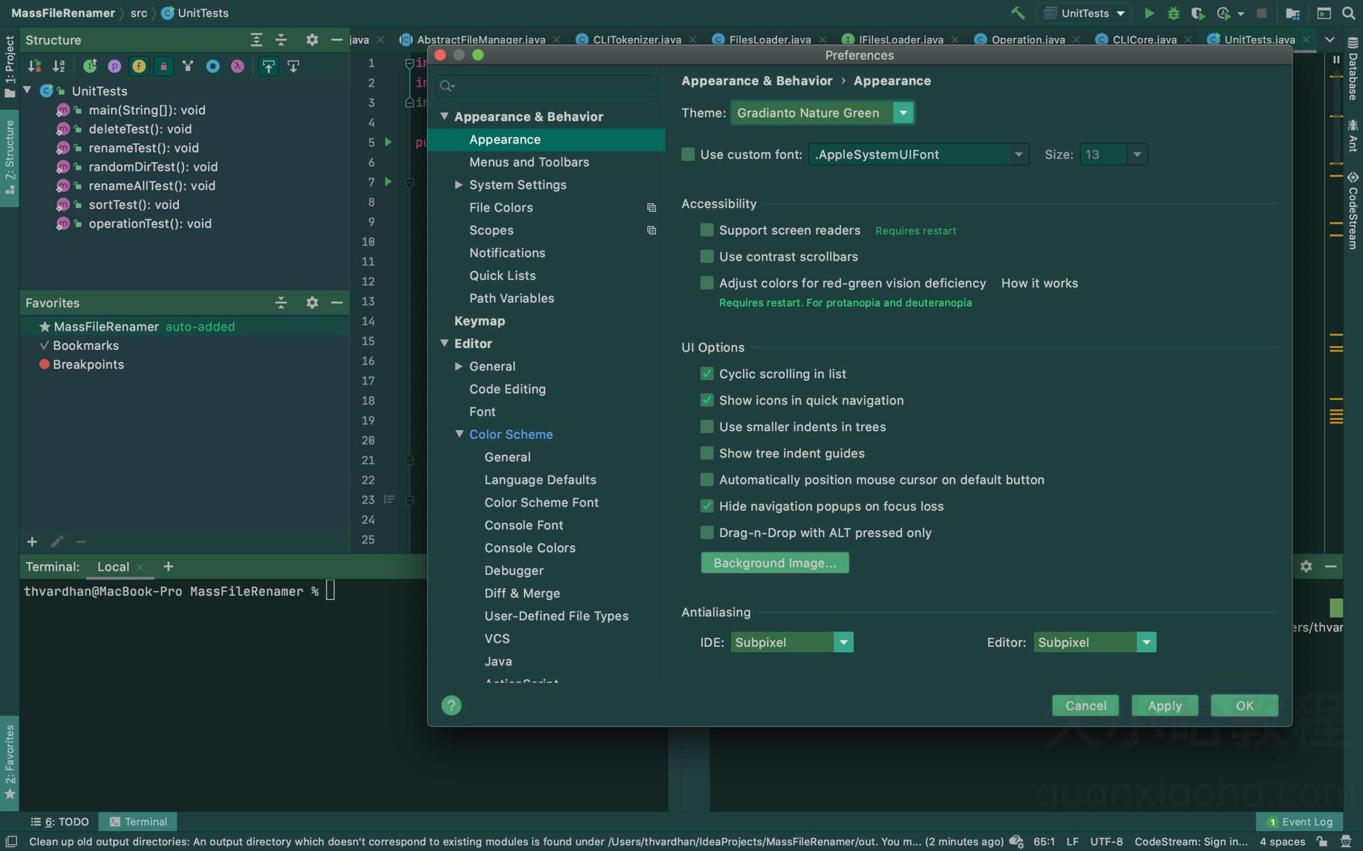Click the Breakpoints red dot icon
This screenshot has height=851, width=1363.
(42, 365)
